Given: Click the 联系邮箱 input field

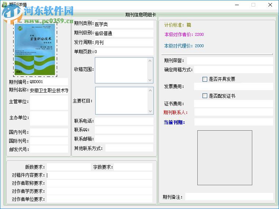Looking at the screenshot, I should tap(124, 139).
